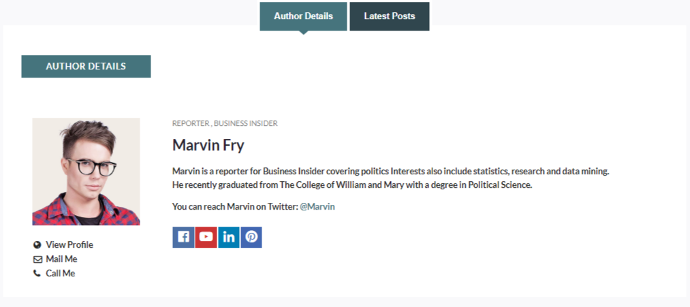
Task: Click the 'You can reach Marvin' text
Action: (x=236, y=206)
